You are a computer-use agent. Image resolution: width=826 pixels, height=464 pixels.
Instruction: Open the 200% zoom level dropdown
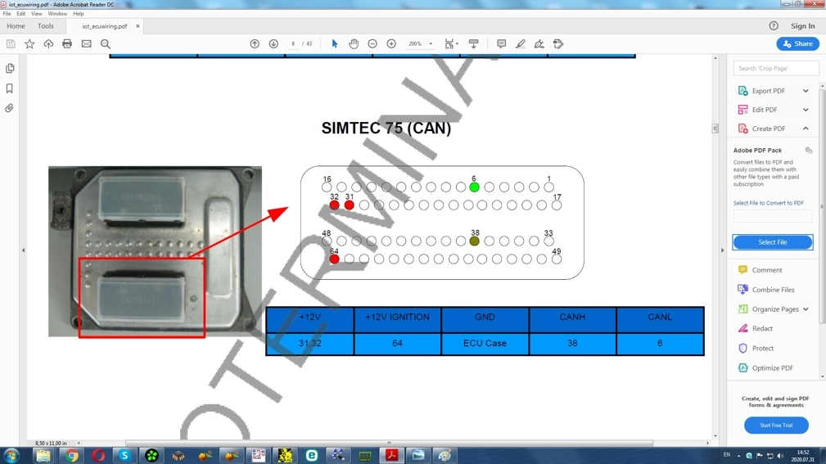[431, 43]
